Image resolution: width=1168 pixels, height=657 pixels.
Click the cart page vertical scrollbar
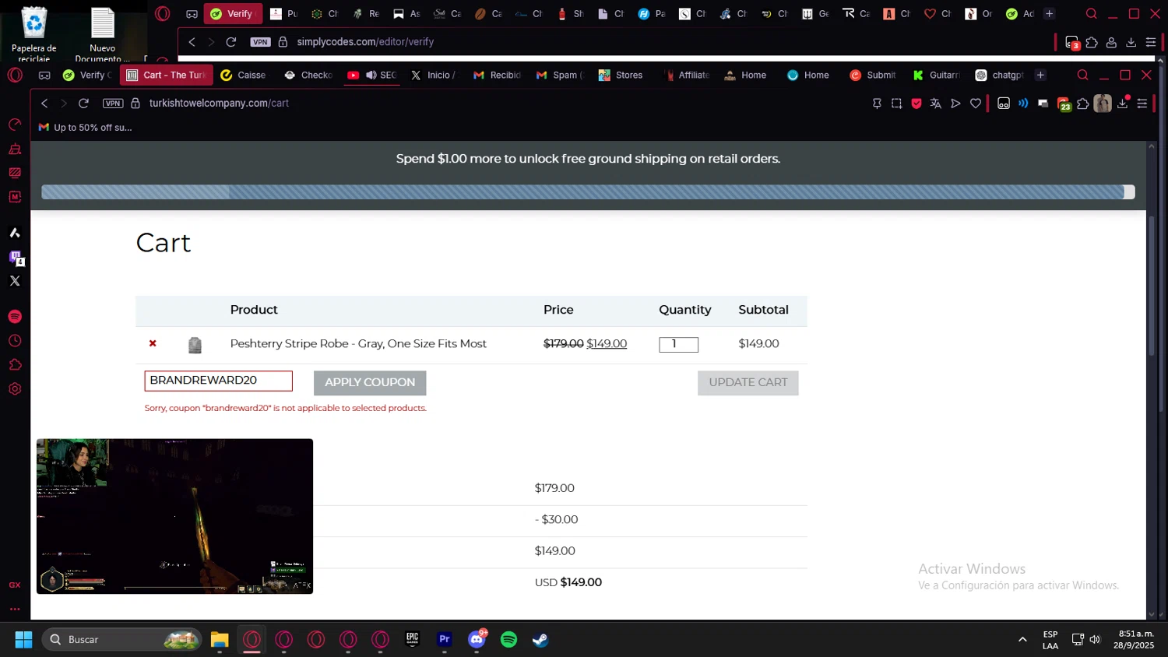click(1152, 286)
